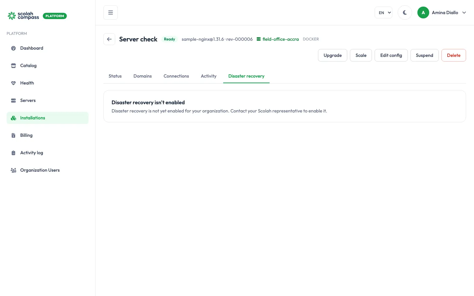Switch to the Status tab
This screenshot has height=296, width=474.
(115, 76)
